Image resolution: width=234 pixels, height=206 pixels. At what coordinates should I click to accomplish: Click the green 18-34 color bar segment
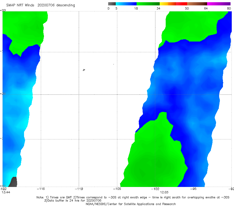click(148, 4)
